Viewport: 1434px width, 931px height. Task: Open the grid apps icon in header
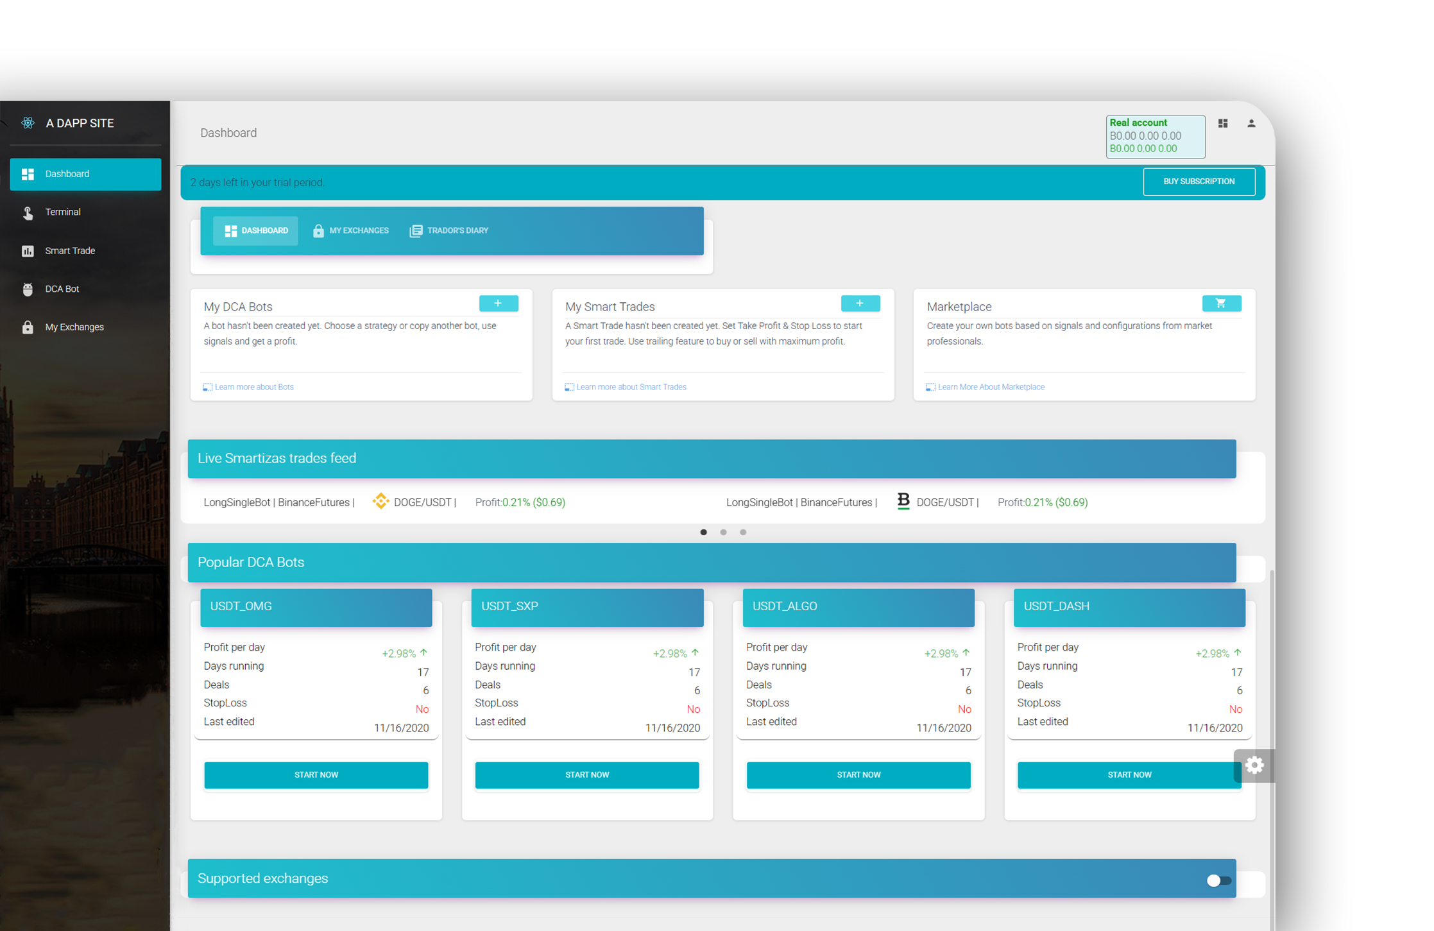pos(1223,123)
